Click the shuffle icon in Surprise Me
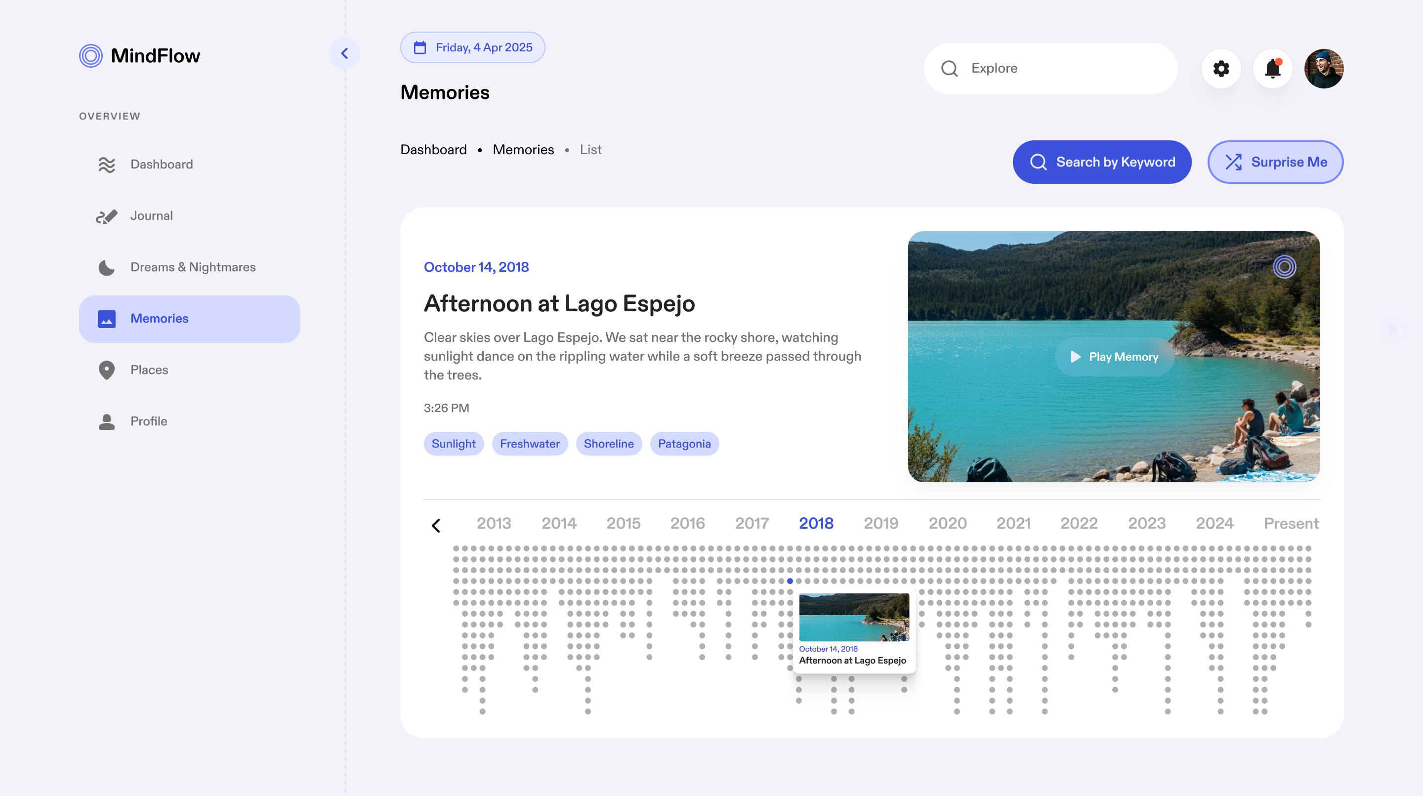 pos(1234,162)
